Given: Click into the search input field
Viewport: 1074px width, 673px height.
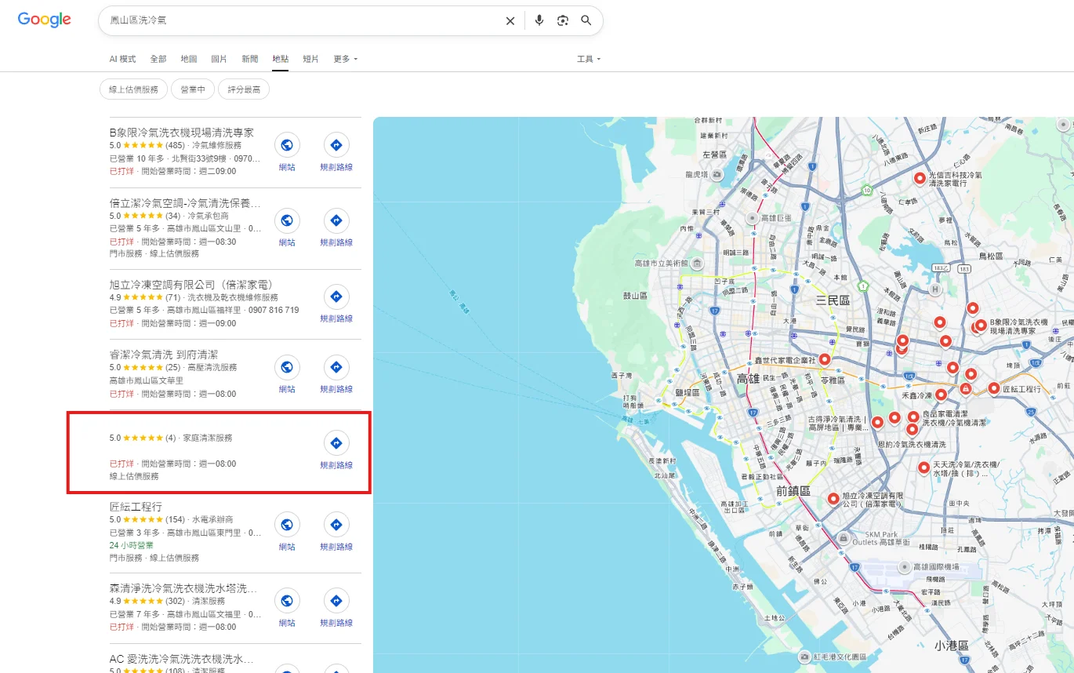Looking at the screenshot, I should click(302, 20).
